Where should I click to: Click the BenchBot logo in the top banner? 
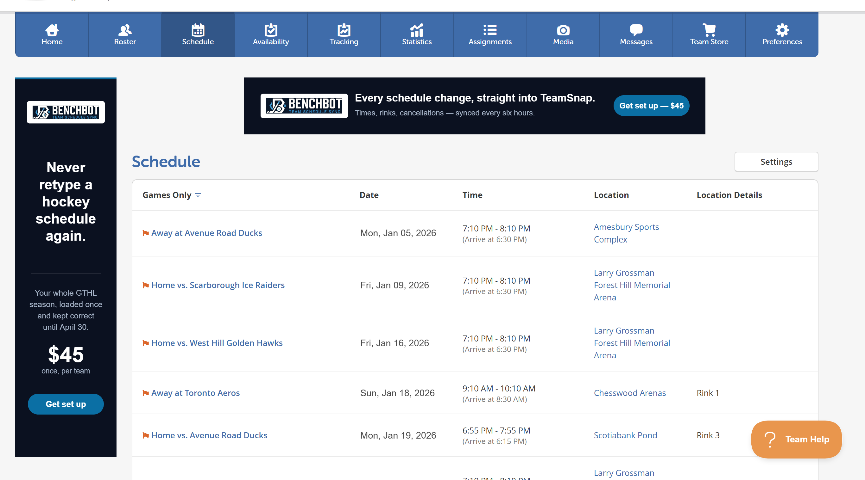pyautogui.click(x=304, y=106)
